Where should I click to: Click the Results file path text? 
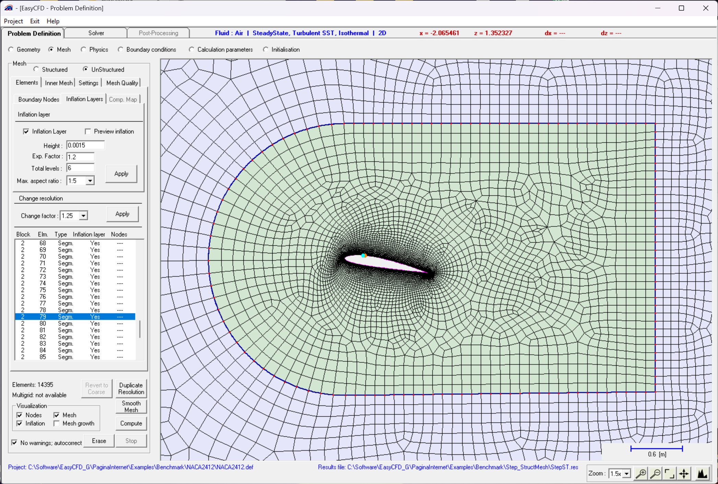coord(448,467)
